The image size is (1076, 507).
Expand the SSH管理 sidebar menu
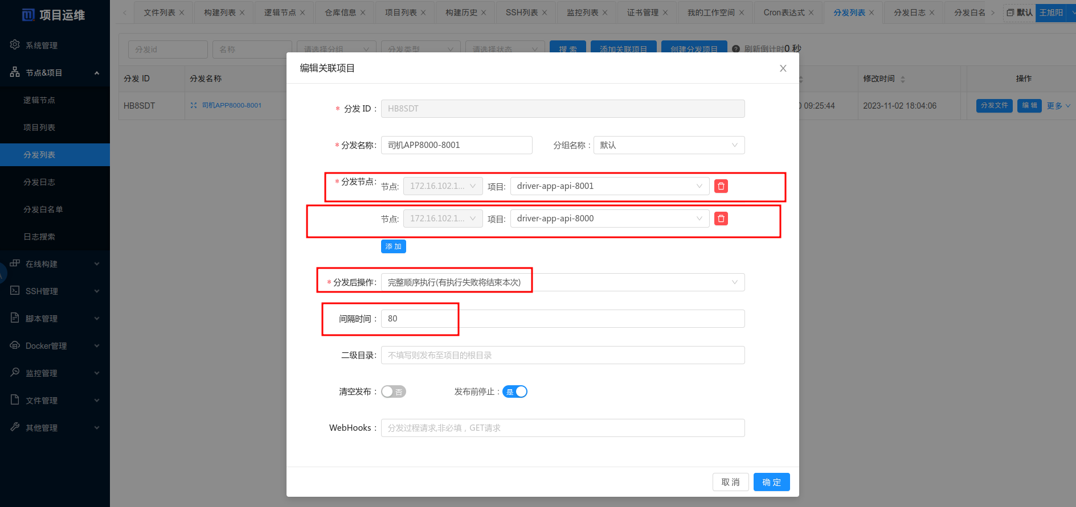[x=55, y=291]
